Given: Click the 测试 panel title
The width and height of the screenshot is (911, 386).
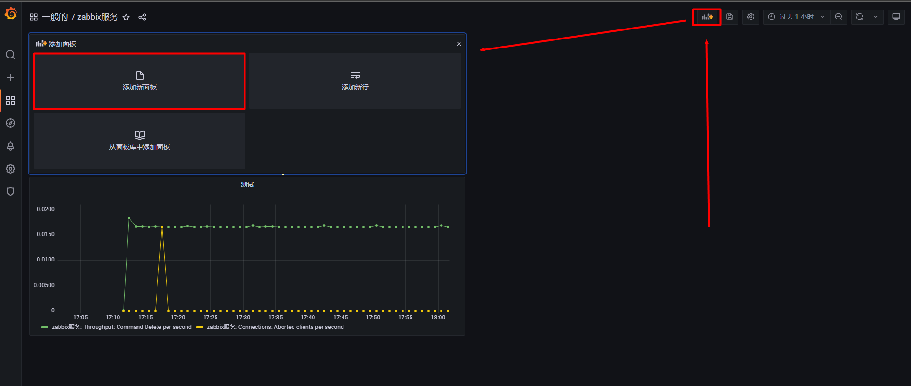Looking at the screenshot, I should [247, 184].
